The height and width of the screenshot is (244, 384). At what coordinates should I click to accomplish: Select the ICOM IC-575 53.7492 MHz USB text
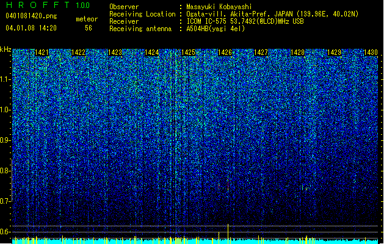click(x=245, y=21)
